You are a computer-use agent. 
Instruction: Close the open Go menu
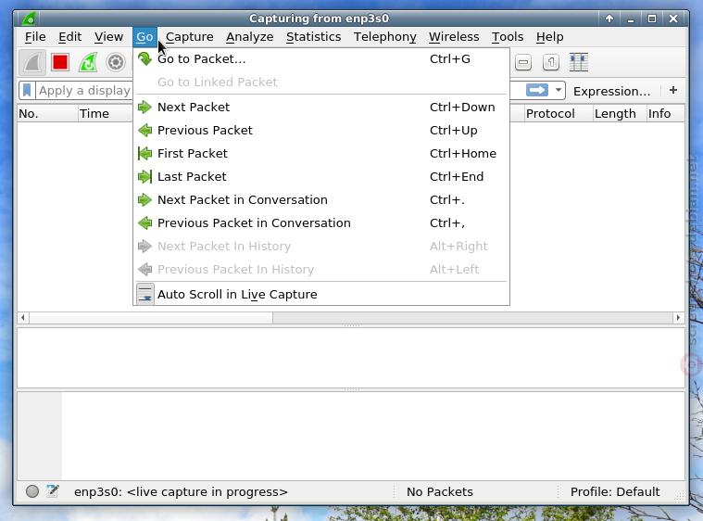144,37
